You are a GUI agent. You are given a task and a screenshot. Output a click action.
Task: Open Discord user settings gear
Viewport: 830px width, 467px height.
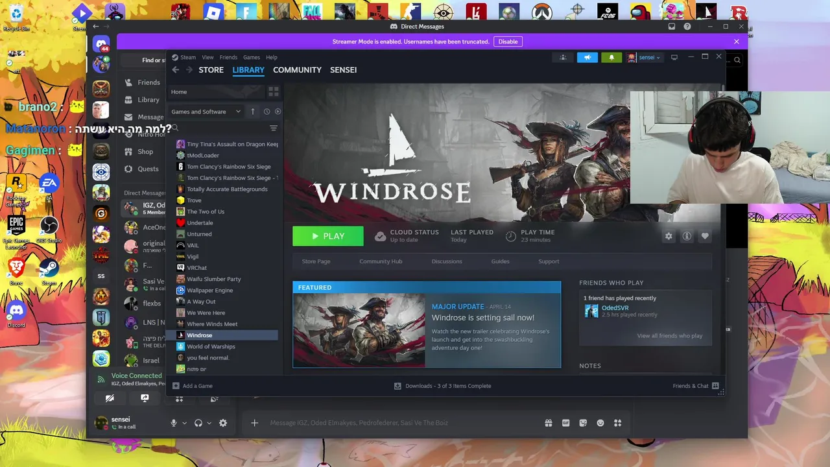click(223, 423)
